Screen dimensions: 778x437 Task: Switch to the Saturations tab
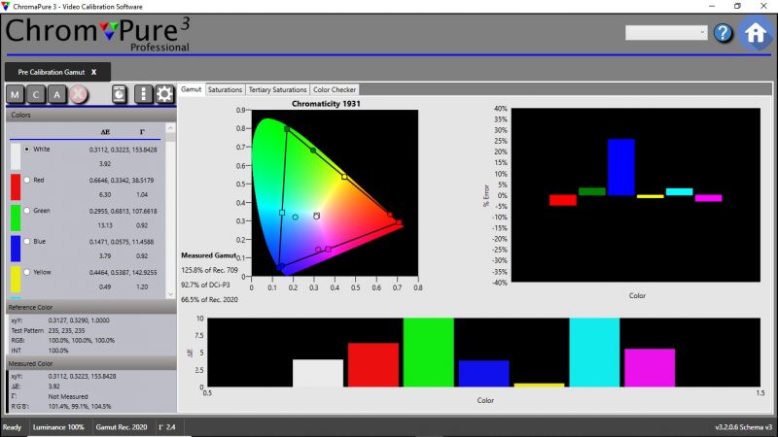pos(225,89)
